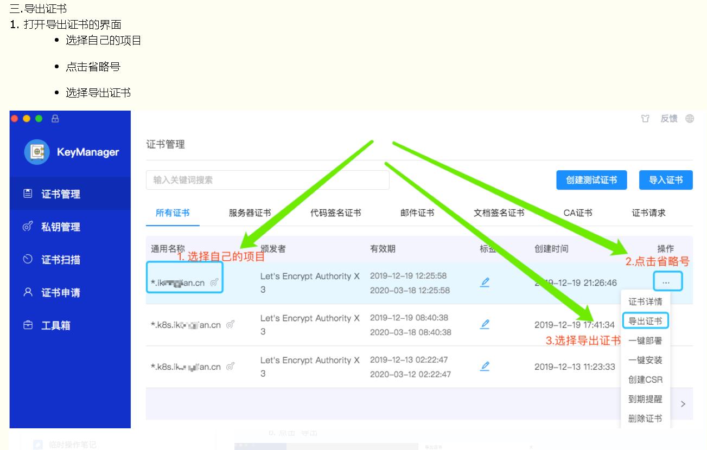Go to 证书扫描 in the sidebar
The height and width of the screenshot is (450, 707).
70,260
